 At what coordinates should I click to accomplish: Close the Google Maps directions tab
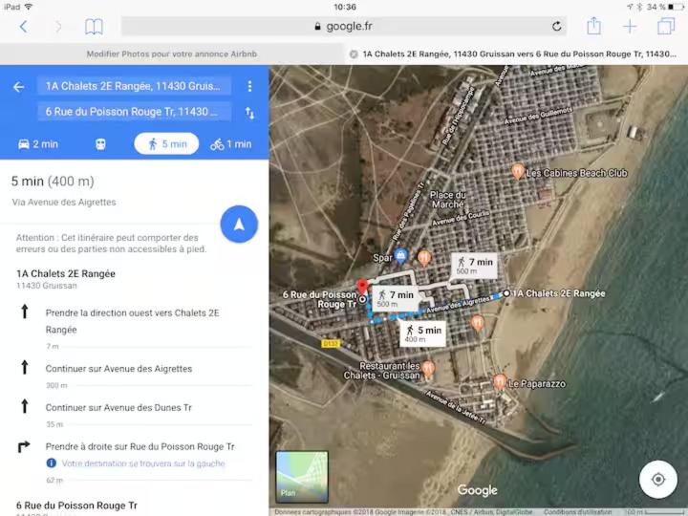(354, 54)
